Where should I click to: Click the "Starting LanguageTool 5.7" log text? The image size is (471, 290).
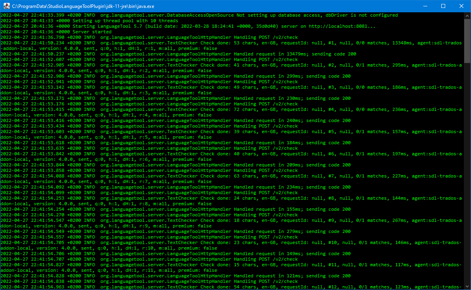119,26
